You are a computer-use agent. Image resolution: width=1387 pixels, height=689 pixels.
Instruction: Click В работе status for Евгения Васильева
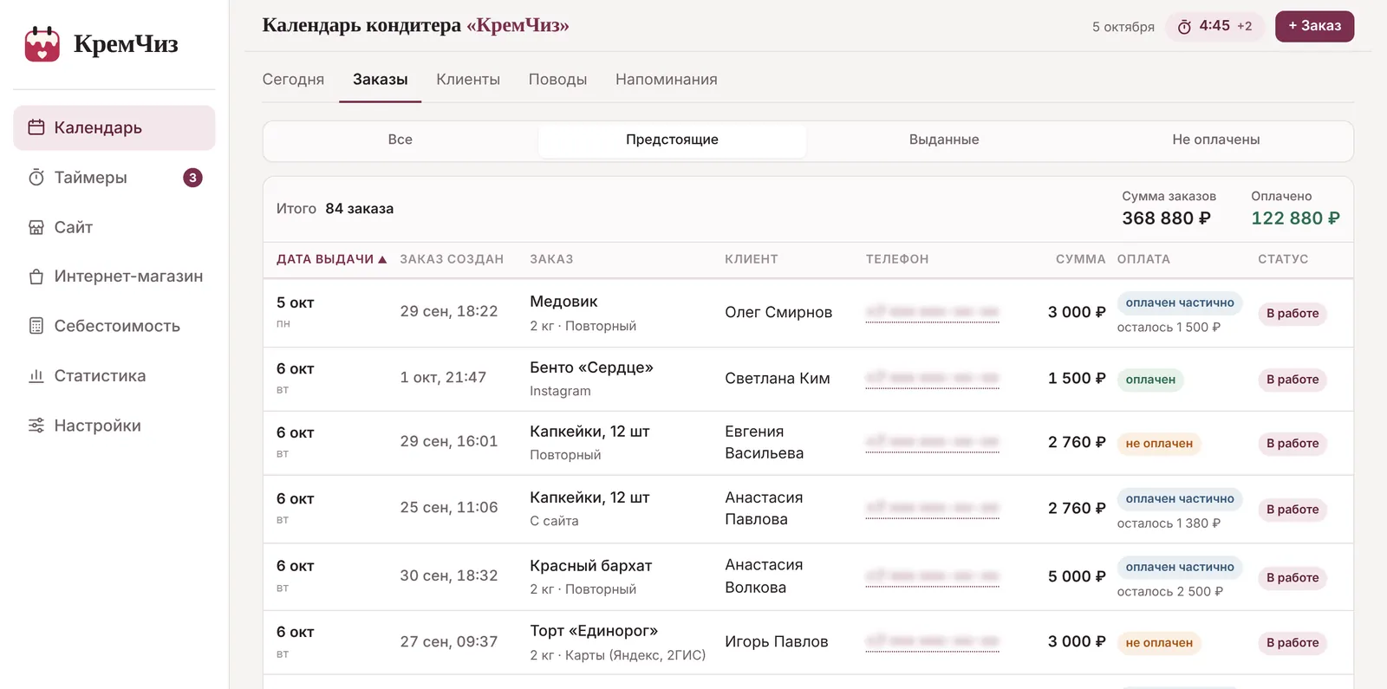coord(1293,444)
